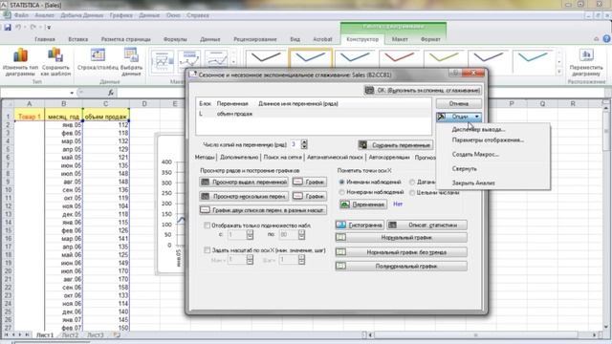This screenshot has width=612, height=344.
Task: Click the Переменная button under X axis labeling
Action: pos(363,204)
